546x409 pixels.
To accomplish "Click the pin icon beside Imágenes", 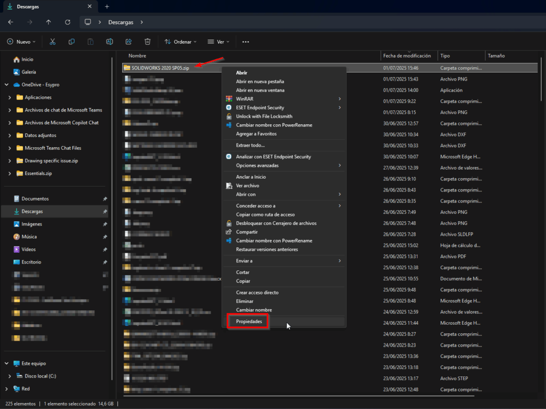I will pyautogui.click(x=105, y=224).
